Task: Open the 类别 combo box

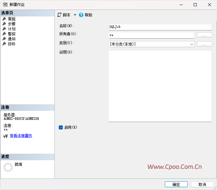Action: pyautogui.click(x=151, y=44)
